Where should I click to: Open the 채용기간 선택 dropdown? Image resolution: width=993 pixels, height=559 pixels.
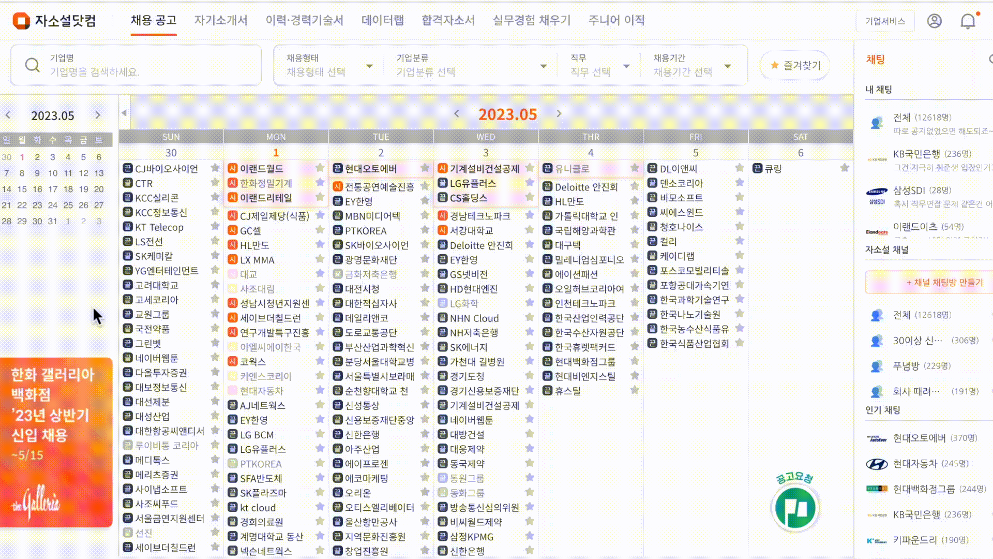(692, 65)
